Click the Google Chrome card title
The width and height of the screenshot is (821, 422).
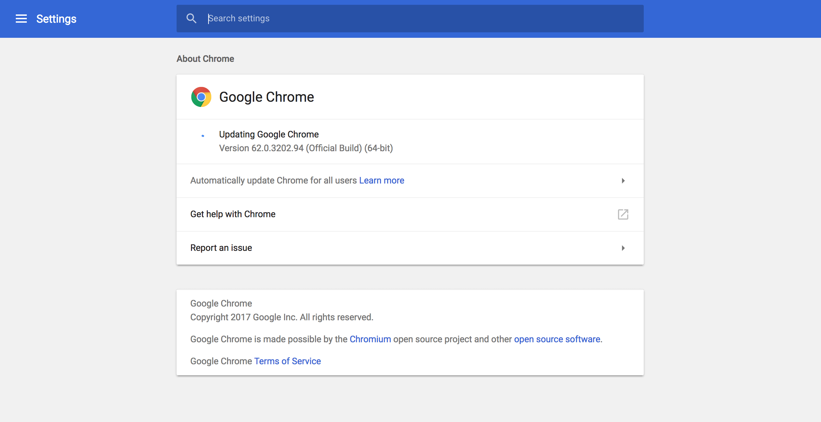click(266, 97)
